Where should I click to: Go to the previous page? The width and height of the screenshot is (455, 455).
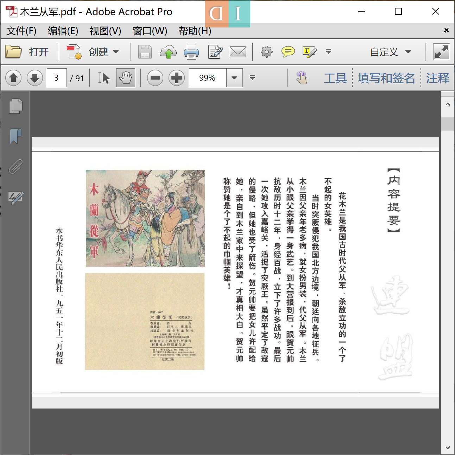coord(13,78)
